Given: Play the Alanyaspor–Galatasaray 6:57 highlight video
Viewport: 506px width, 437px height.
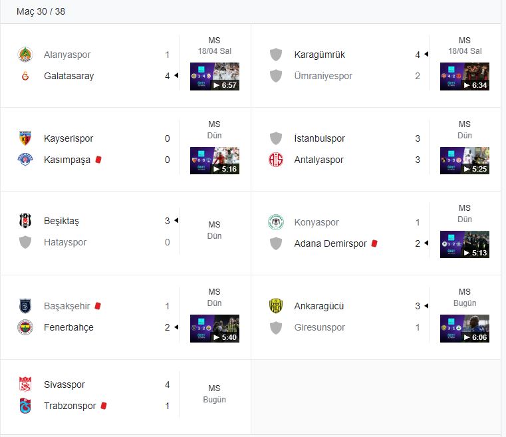Looking at the screenshot, I should point(214,76).
